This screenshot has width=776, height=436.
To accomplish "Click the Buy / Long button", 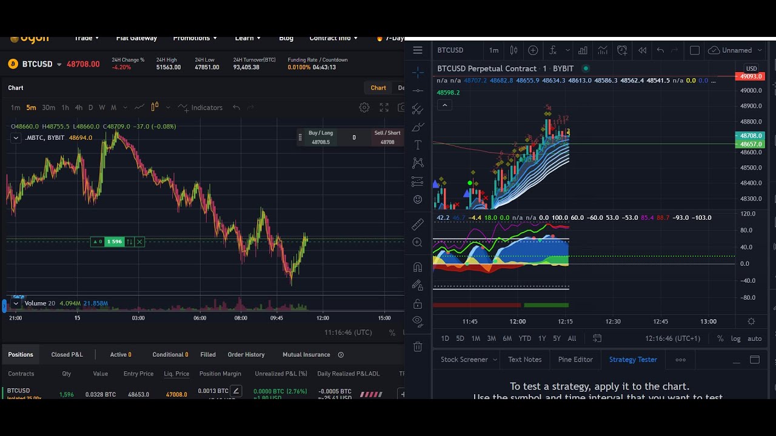I will pyautogui.click(x=321, y=137).
